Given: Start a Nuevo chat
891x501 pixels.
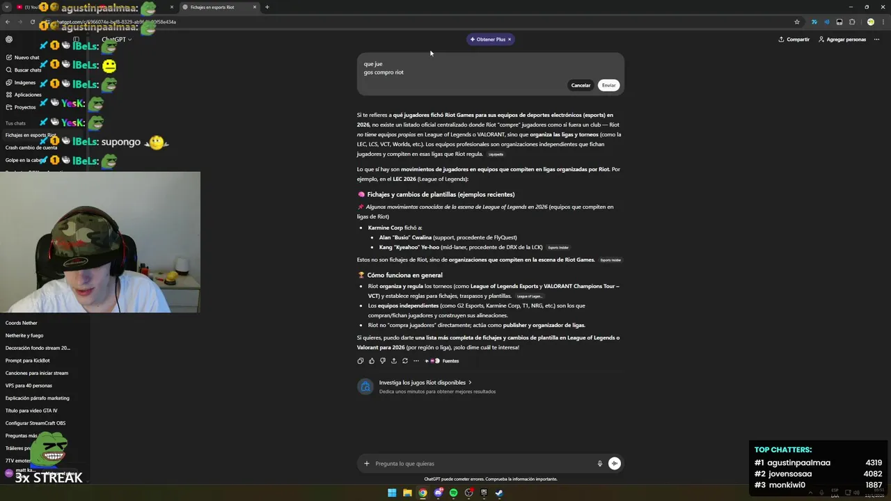Looking at the screenshot, I should click(23, 58).
